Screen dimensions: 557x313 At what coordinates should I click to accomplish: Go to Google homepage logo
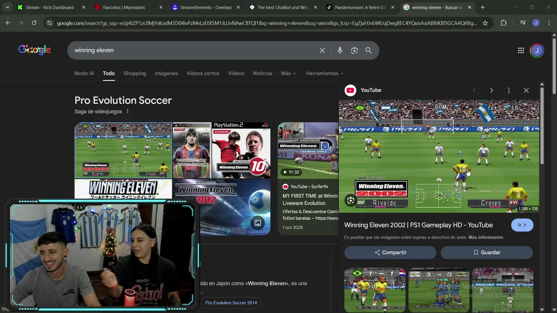point(34,50)
